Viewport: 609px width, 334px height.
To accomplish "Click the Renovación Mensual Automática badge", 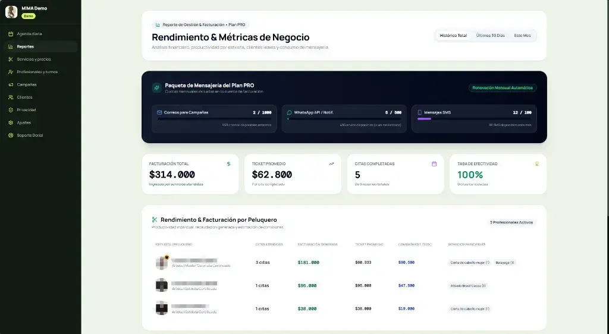I will click(x=503, y=88).
